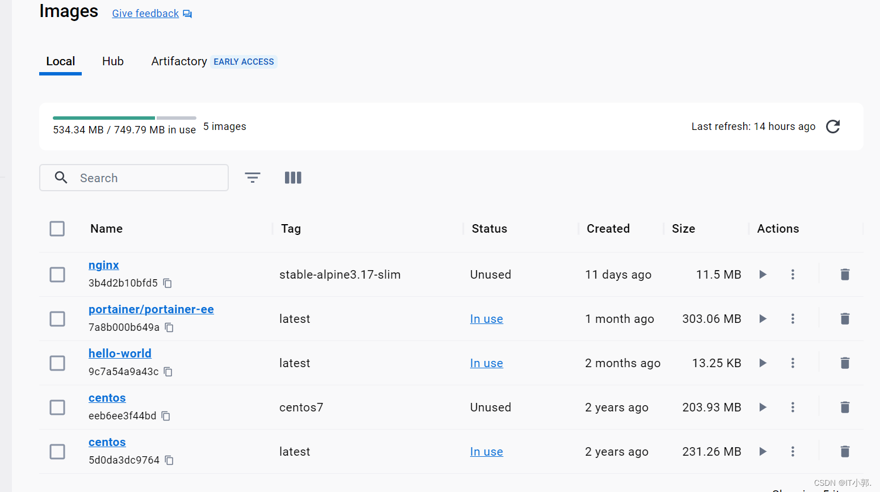This screenshot has width=880, height=492.
Task: Refresh the images list
Action: (833, 127)
